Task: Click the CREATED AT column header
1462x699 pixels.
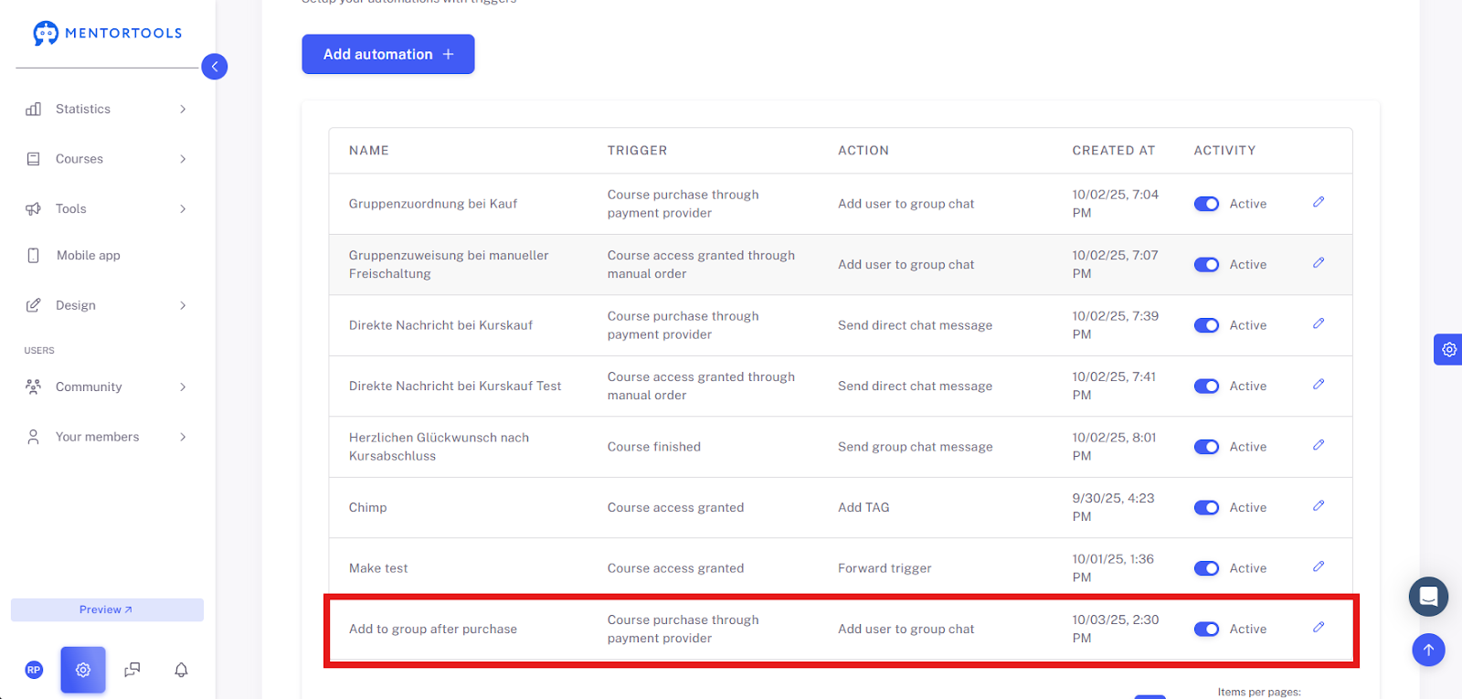Action: point(1114,151)
